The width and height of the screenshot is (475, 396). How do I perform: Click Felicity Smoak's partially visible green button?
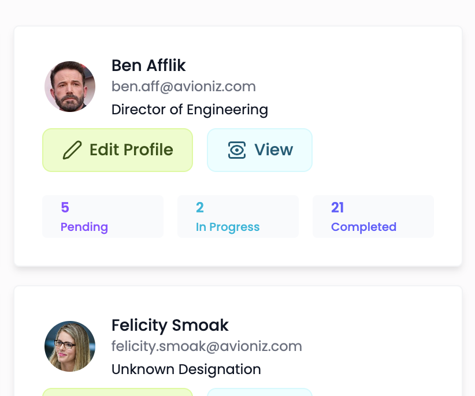(x=117, y=393)
